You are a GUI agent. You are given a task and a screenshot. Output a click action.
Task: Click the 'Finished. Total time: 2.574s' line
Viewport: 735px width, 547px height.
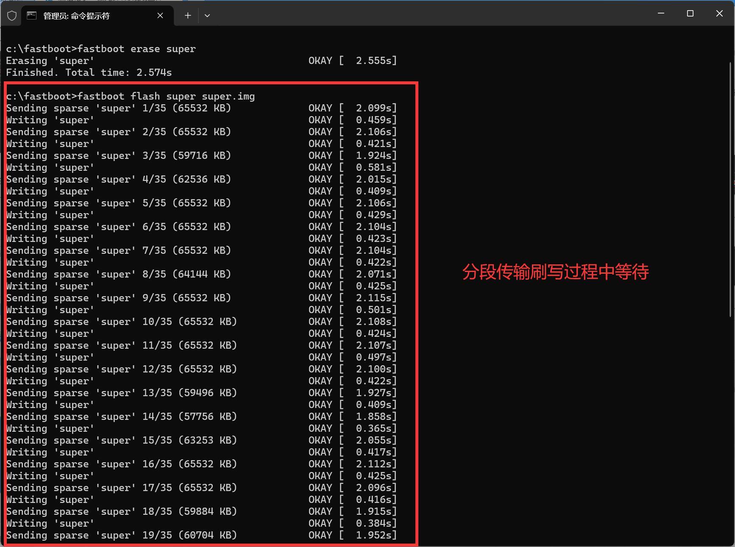pos(89,72)
